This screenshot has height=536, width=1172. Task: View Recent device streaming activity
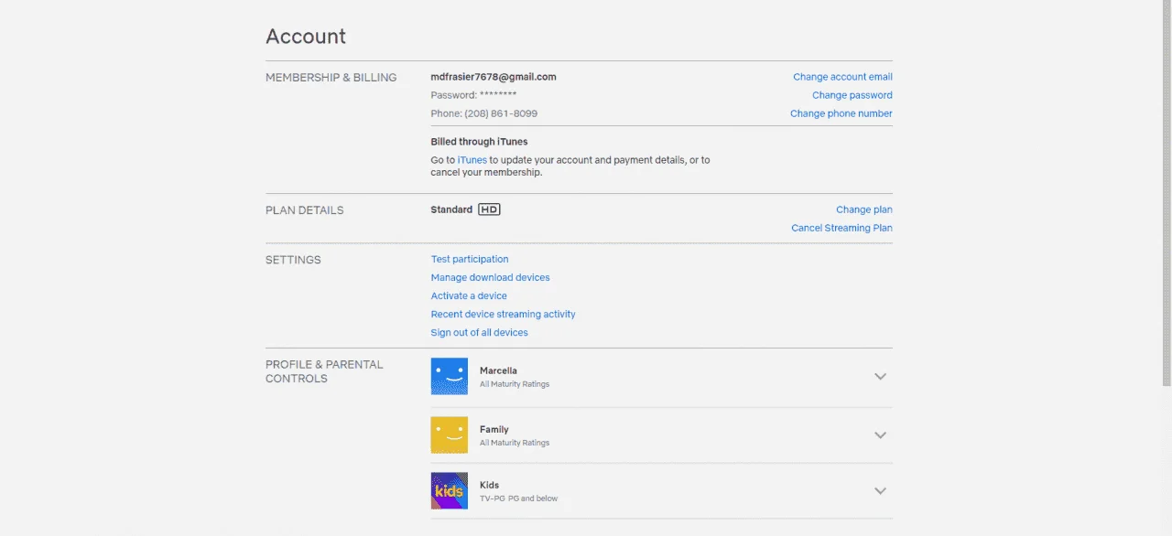click(x=504, y=314)
